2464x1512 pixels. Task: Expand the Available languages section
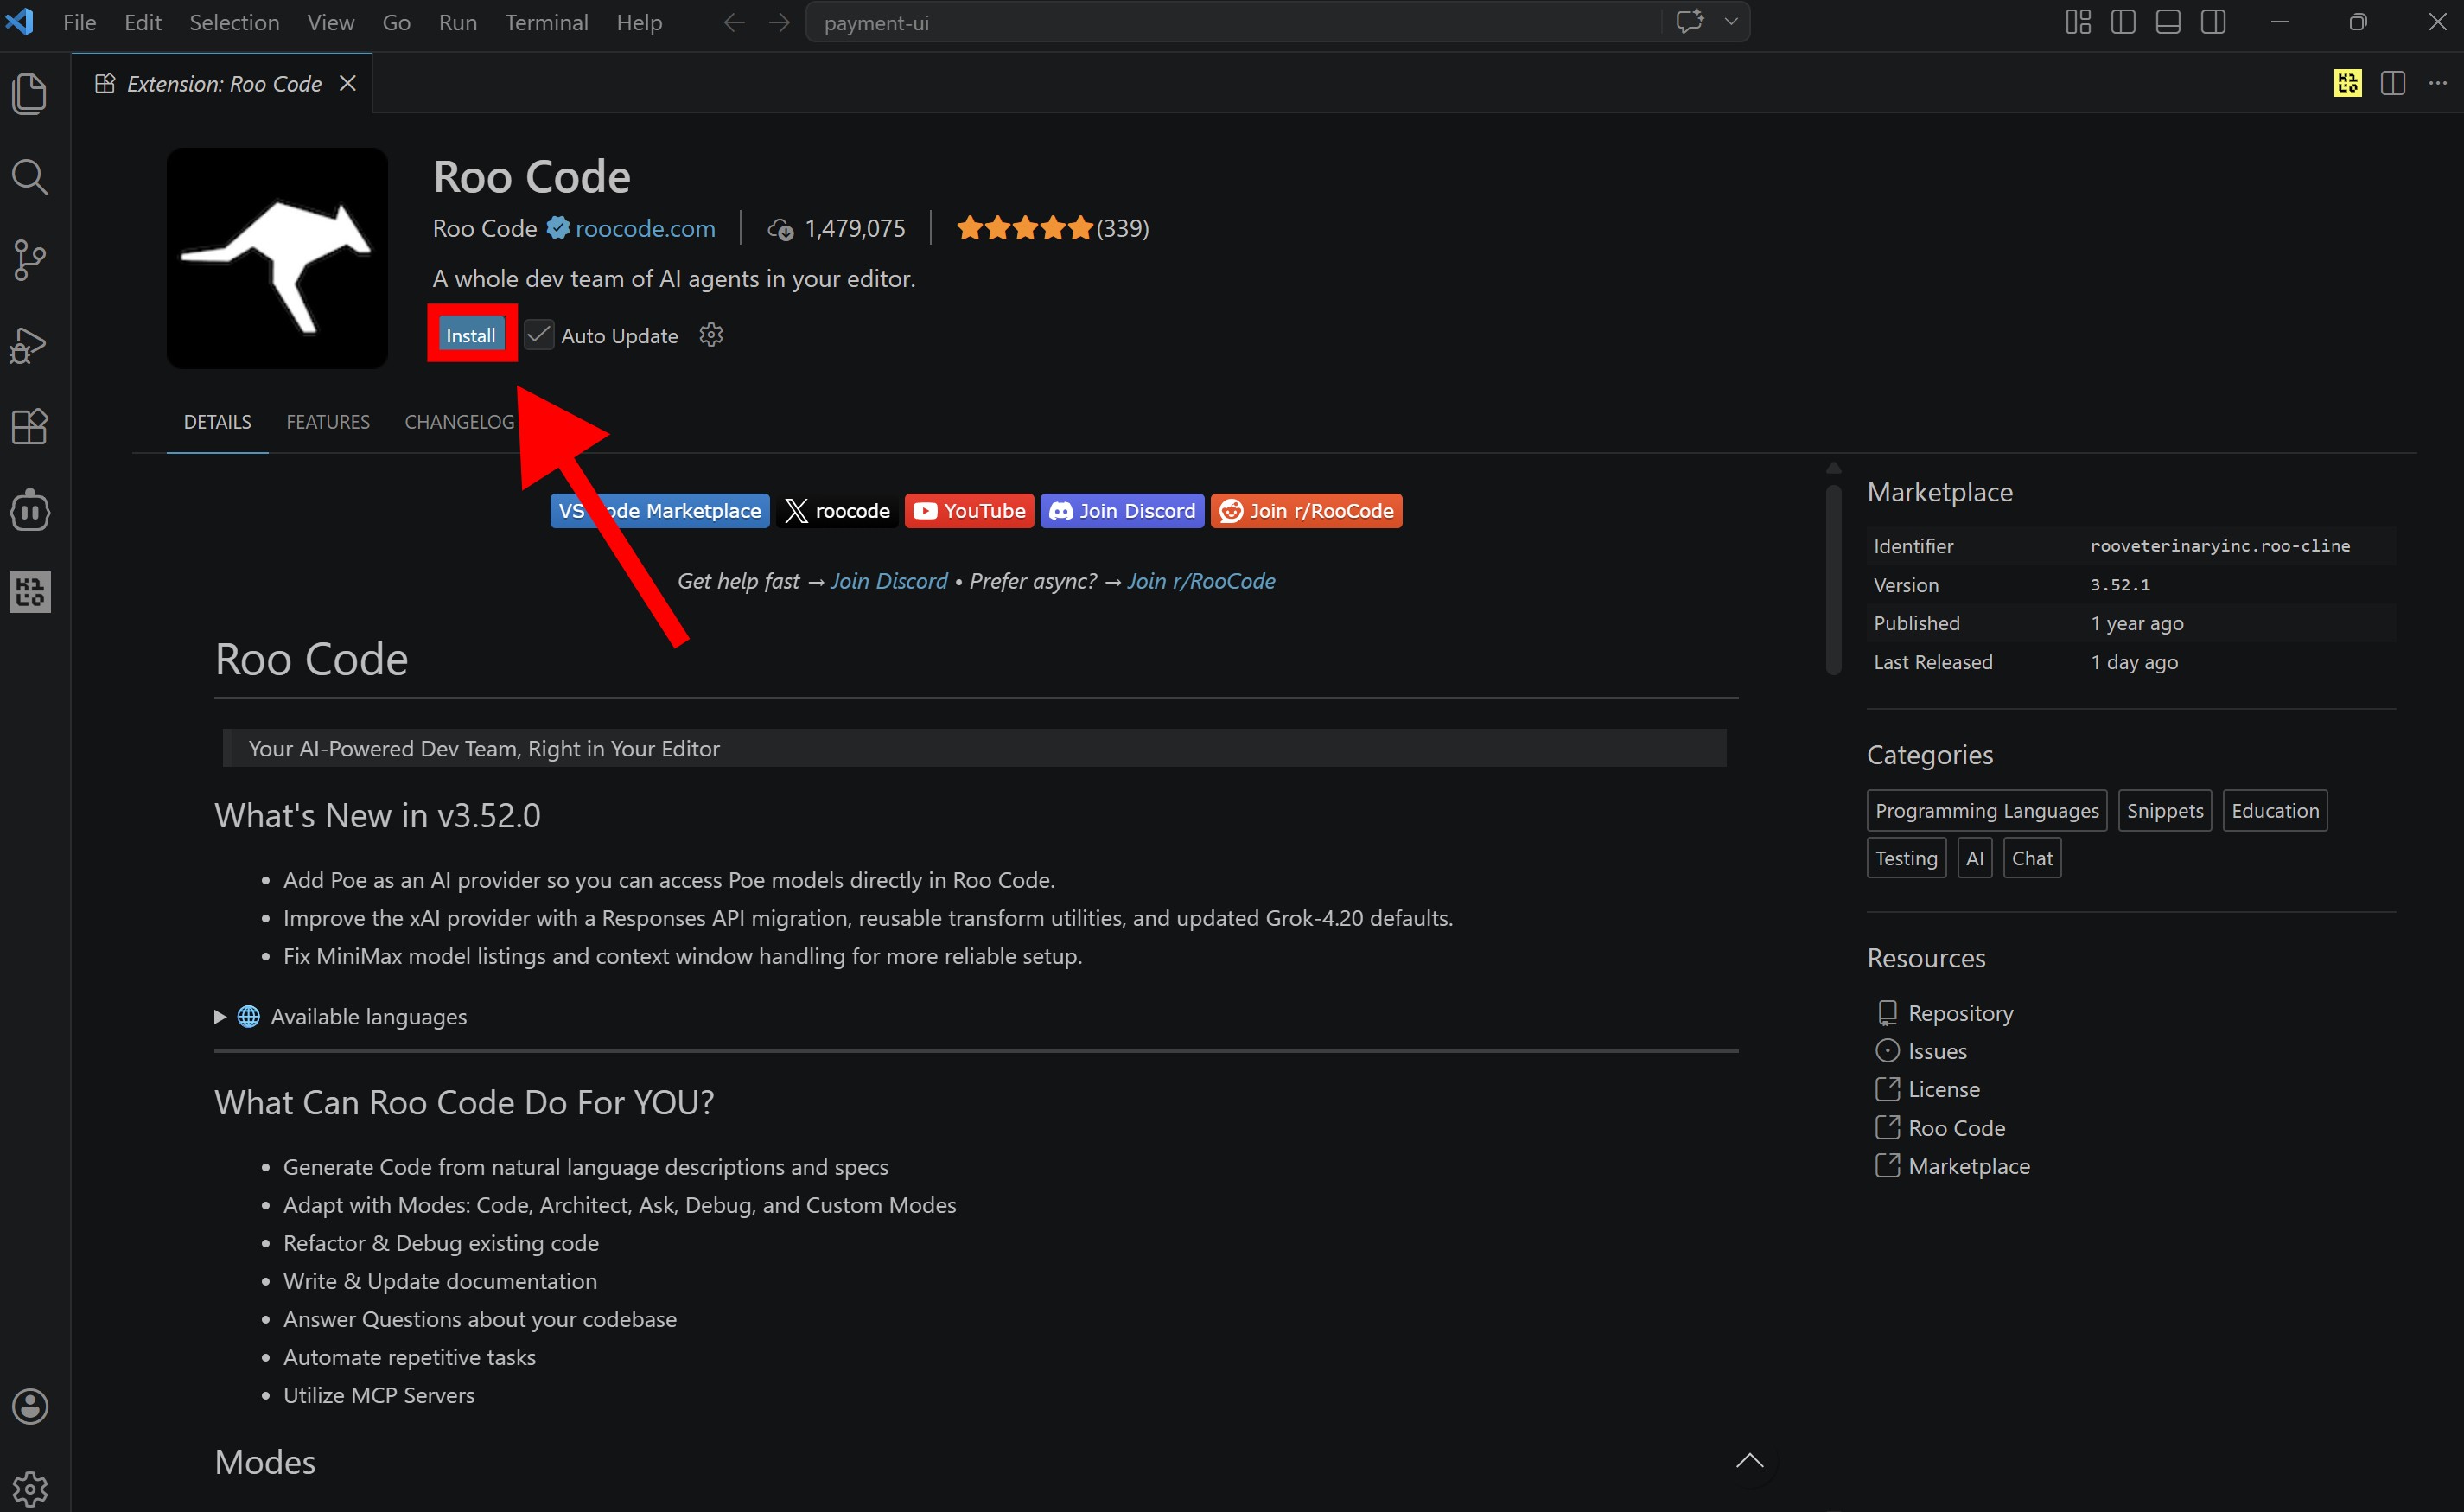(221, 1017)
